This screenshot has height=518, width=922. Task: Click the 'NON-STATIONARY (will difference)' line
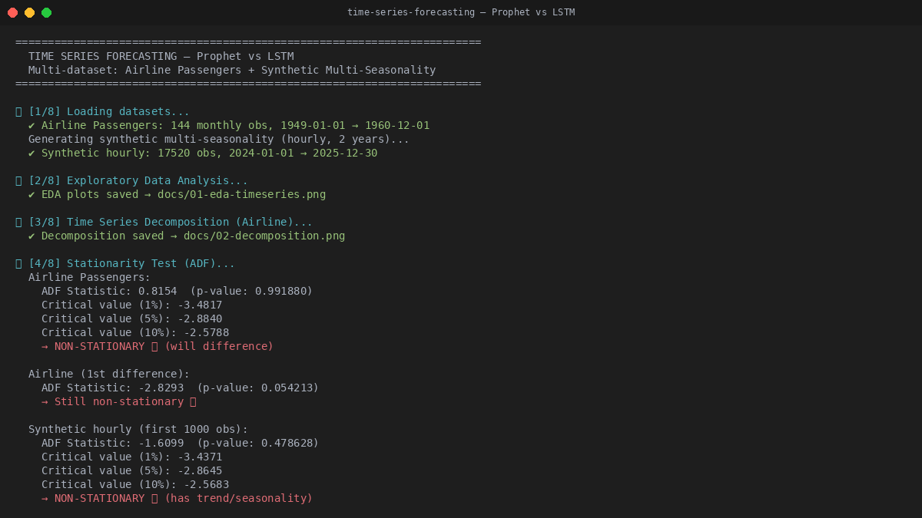(158, 346)
